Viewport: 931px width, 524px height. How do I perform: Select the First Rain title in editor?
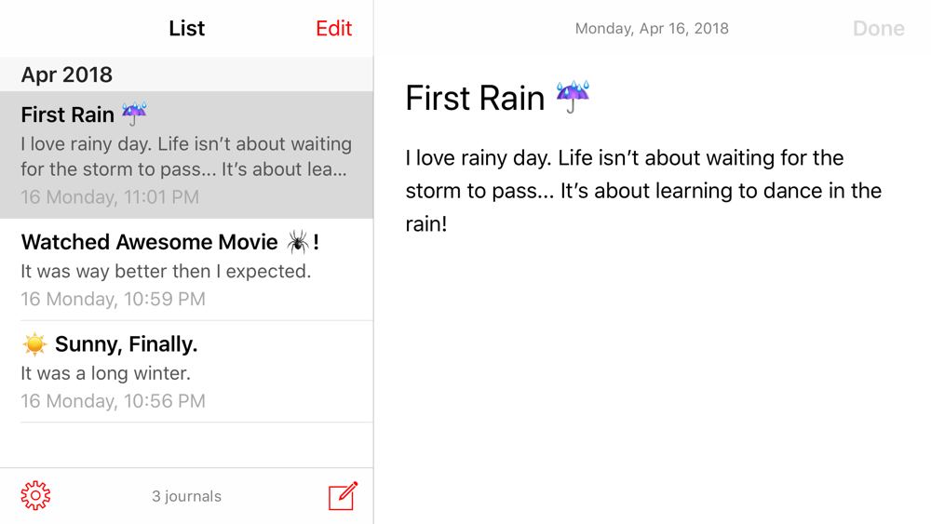coord(475,98)
